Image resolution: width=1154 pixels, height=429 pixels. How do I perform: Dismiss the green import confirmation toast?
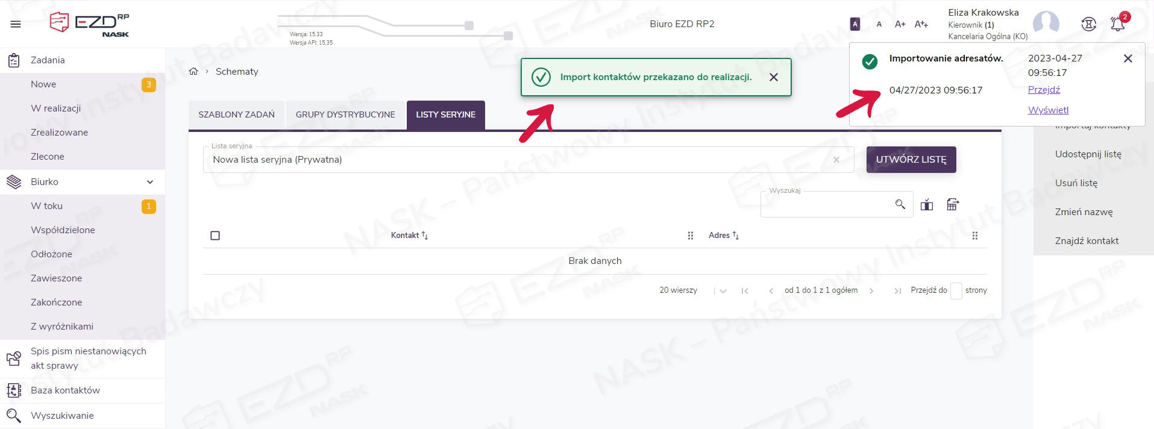(774, 77)
